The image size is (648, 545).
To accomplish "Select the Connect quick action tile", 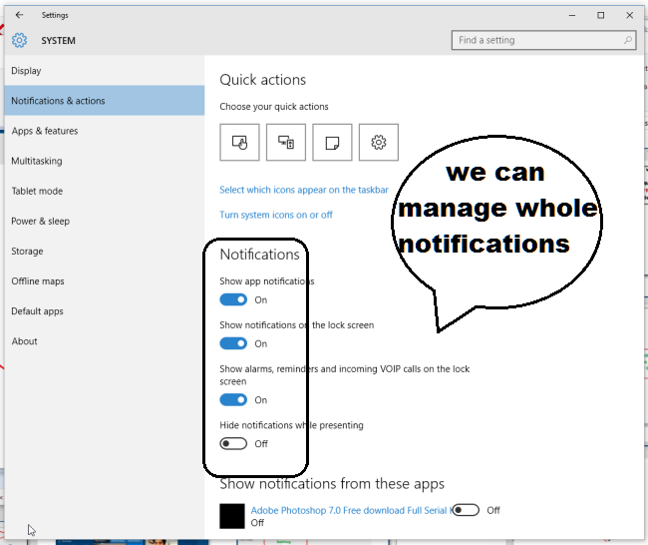I will pos(286,142).
